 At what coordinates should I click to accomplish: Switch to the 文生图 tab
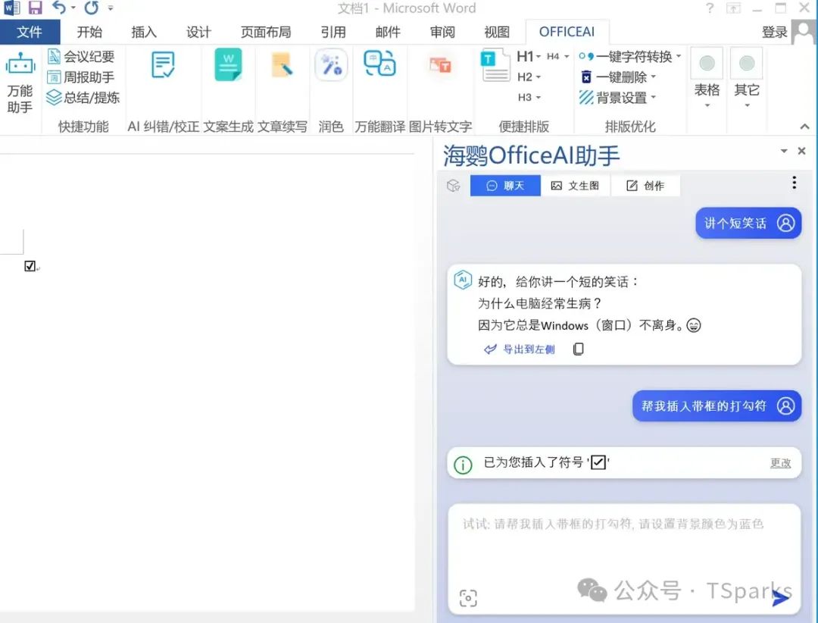point(575,186)
